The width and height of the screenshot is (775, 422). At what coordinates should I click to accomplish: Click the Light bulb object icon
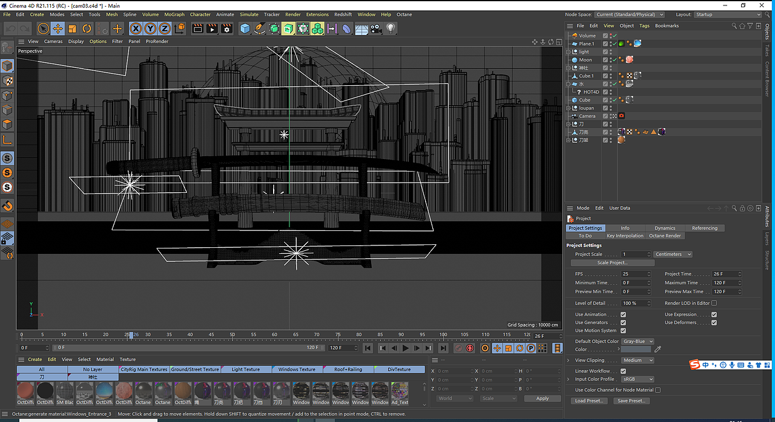pyautogui.click(x=391, y=28)
